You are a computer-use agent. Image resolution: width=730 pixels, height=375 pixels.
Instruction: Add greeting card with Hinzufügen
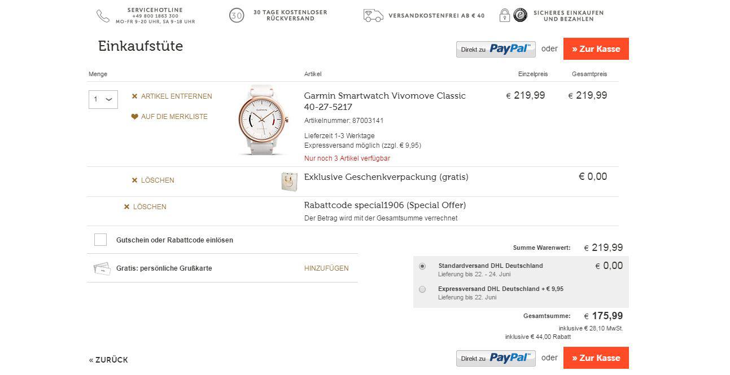pos(326,268)
